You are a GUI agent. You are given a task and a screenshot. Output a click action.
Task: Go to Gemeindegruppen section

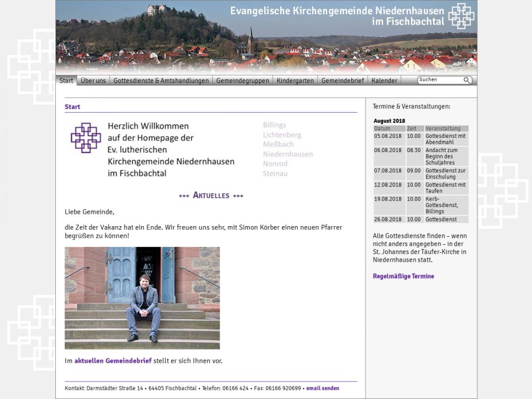(x=243, y=81)
